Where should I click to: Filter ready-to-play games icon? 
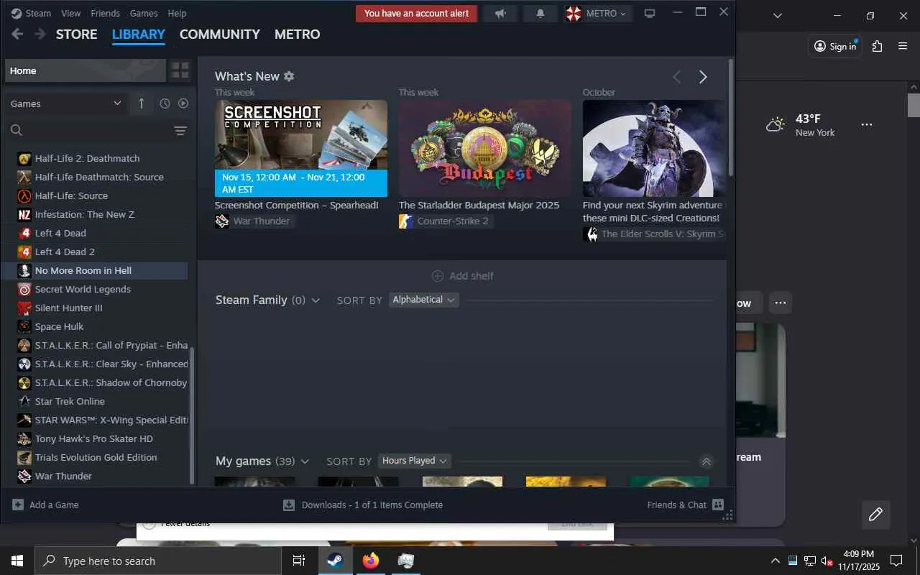point(183,103)
